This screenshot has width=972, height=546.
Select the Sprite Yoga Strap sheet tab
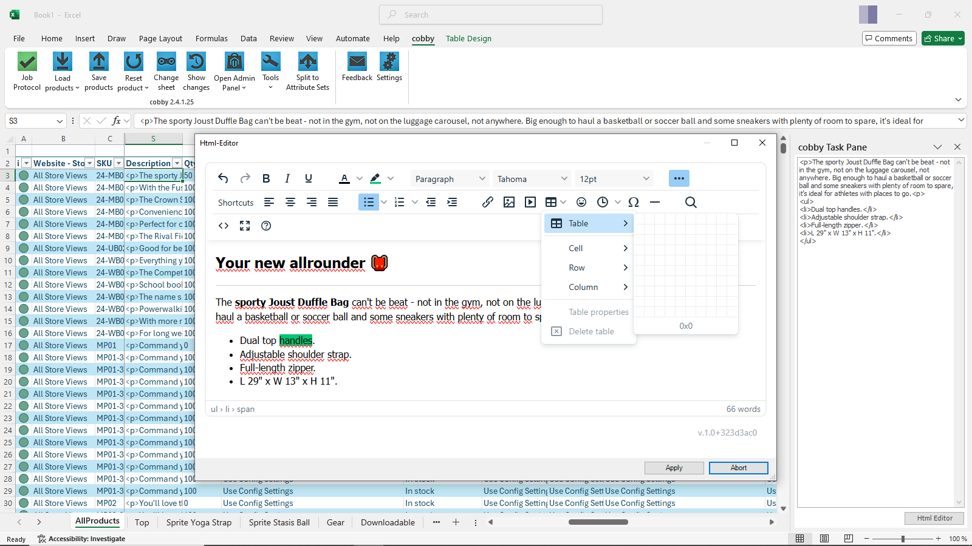coord(199,522)
